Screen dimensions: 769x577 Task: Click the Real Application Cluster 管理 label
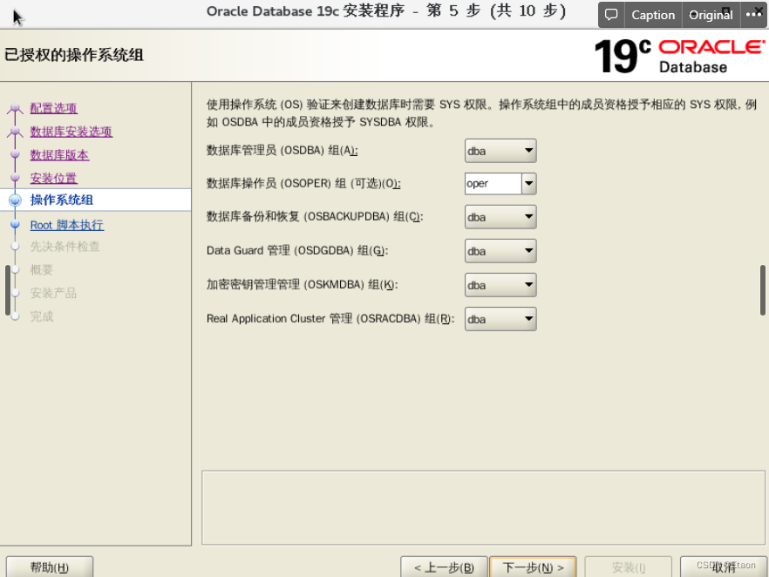coord(330,319)
